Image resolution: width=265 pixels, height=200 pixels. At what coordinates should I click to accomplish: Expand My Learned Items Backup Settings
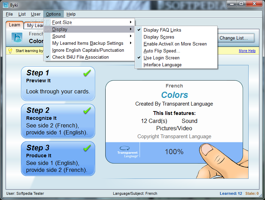click(x=89, y=43)
